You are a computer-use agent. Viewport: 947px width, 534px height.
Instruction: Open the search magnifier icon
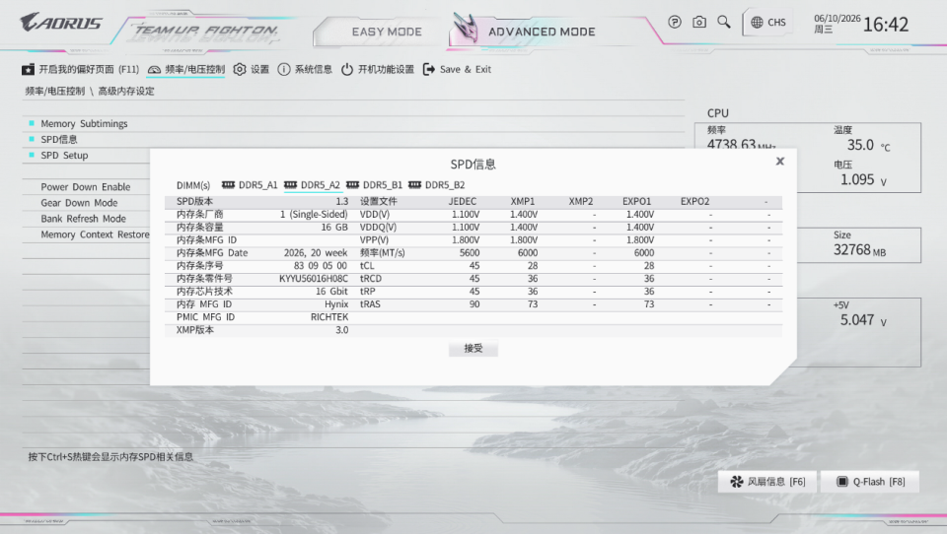point(723,23)
